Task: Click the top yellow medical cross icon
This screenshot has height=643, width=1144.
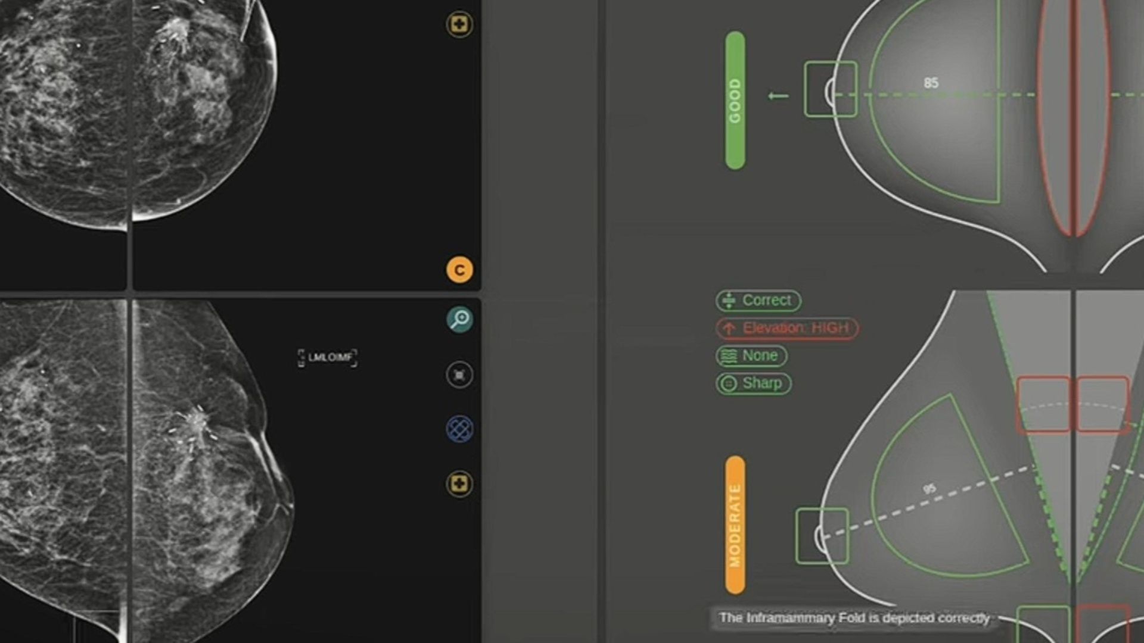Action: pyautogui.click(x=459, y=25)
